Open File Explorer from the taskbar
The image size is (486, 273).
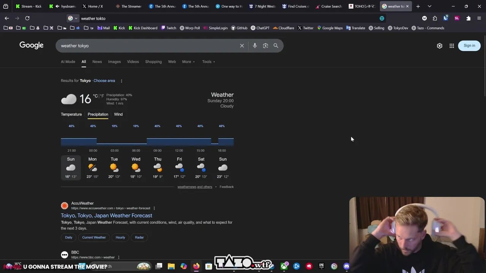tap(171, 266)
